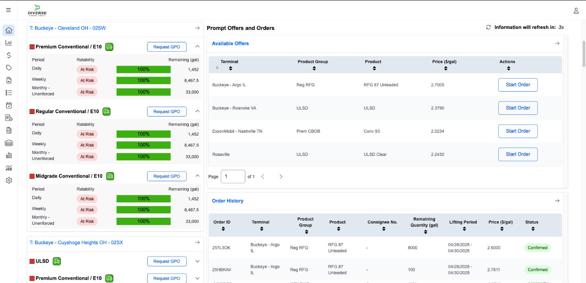This screenshot has width=586, height=283.
Task: Sort Order History by Lifting Period
Action: [x=464, y=229]
